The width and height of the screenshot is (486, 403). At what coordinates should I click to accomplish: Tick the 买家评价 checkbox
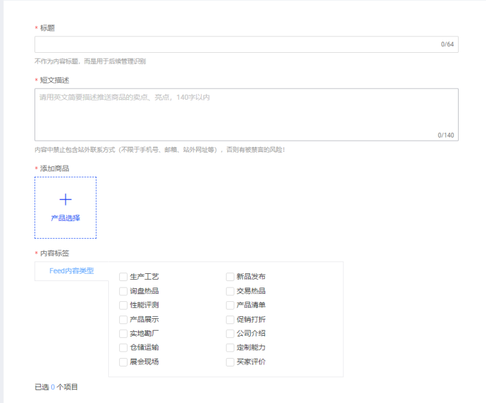[x=230, y=362]
